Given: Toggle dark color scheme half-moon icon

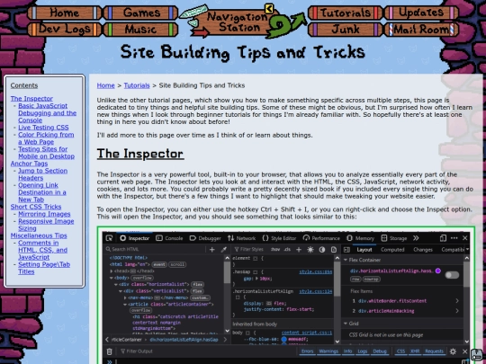Looking at the screenshot, I should point(322,250).
